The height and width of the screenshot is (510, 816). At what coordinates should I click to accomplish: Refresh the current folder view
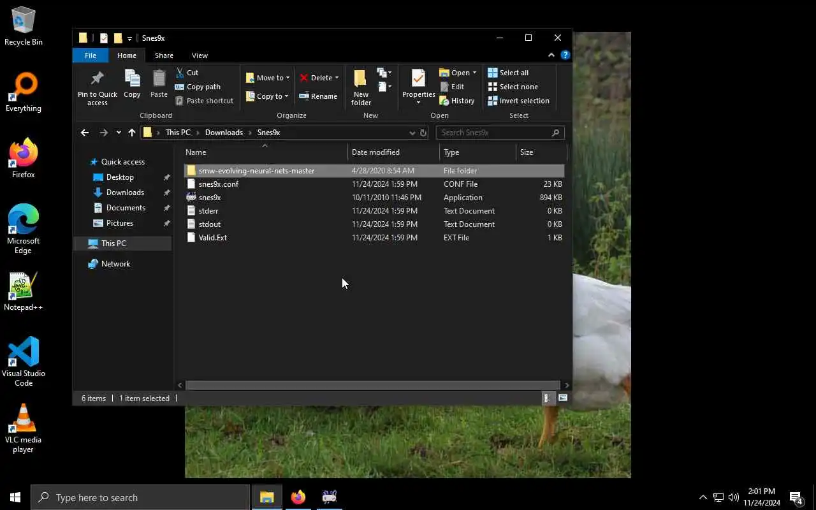coord(423,133)
